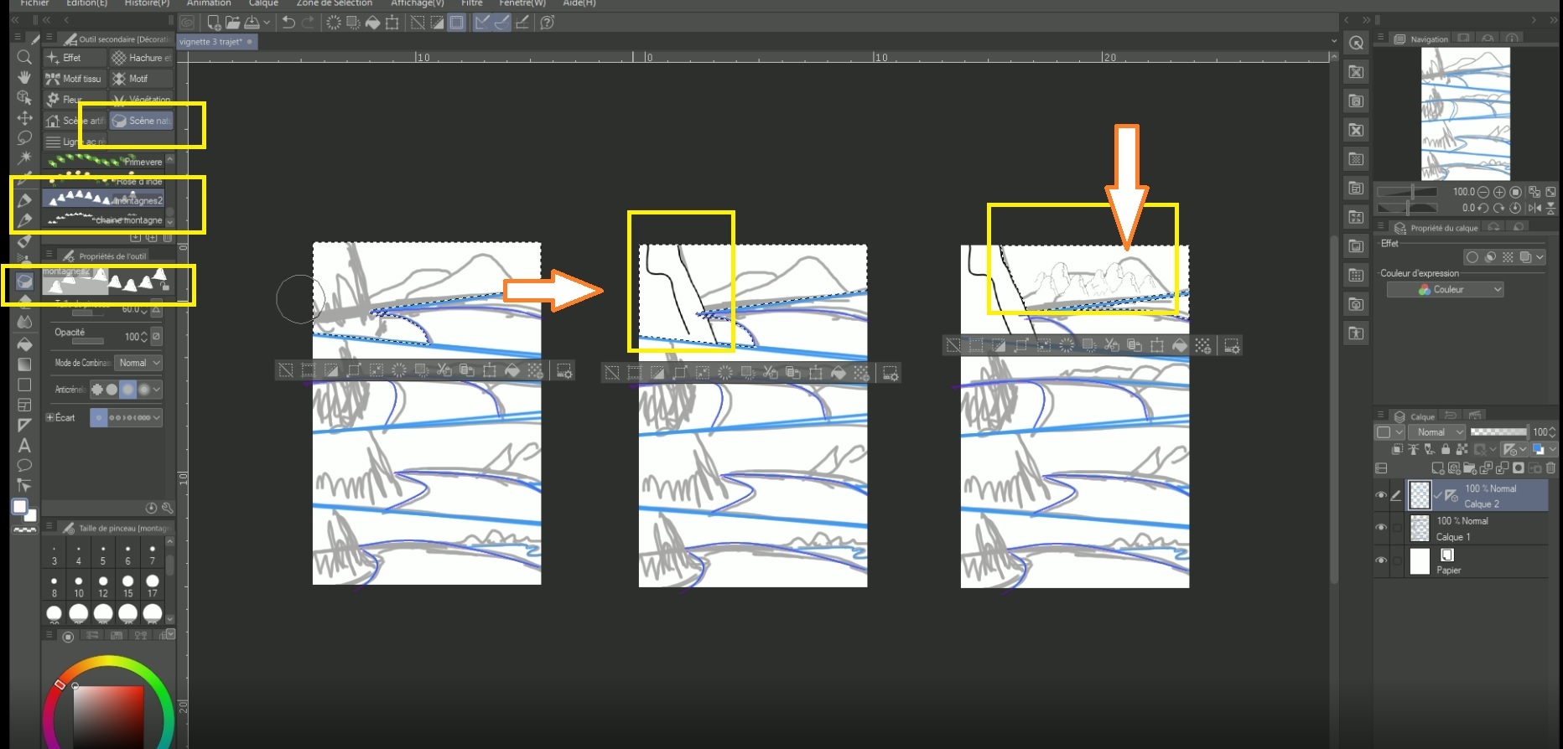Open the Histoire menu
This screenshot has height=749, width=1563.
pyautogui.click(x=147, y=3)
